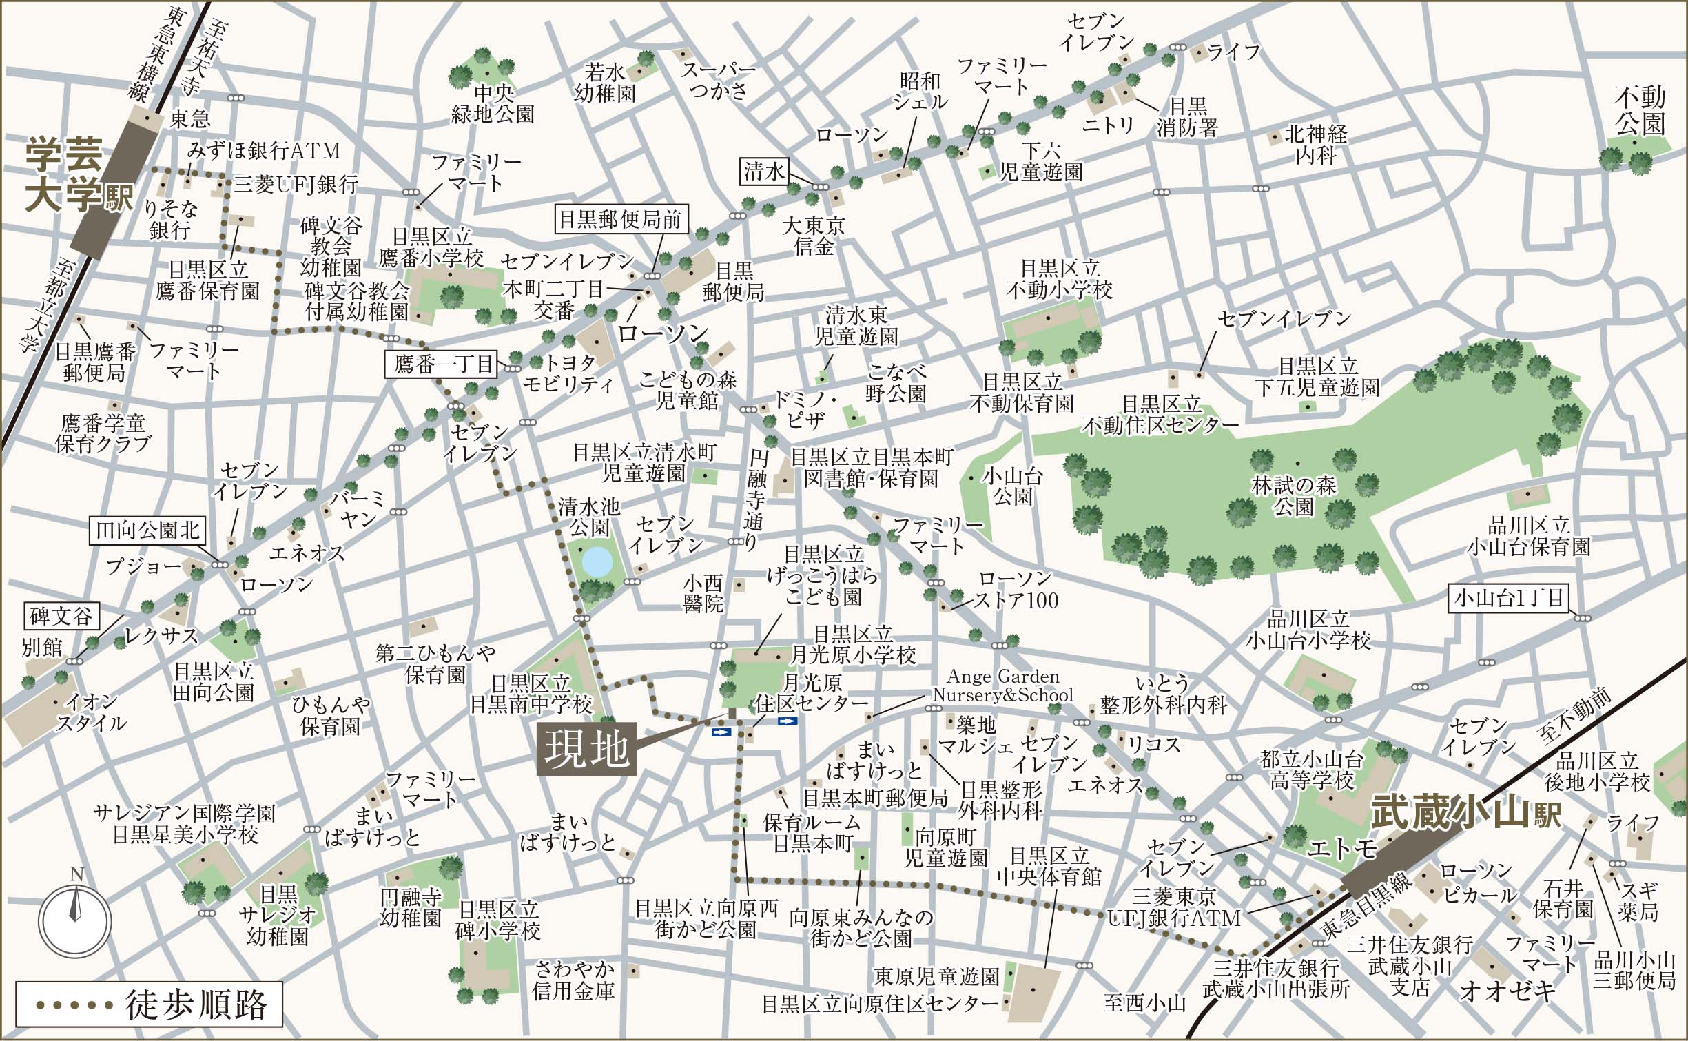Screen dimensions: 1688x1041
Task: Click the blue pond in 清水池公園
Action: [597, 562]
